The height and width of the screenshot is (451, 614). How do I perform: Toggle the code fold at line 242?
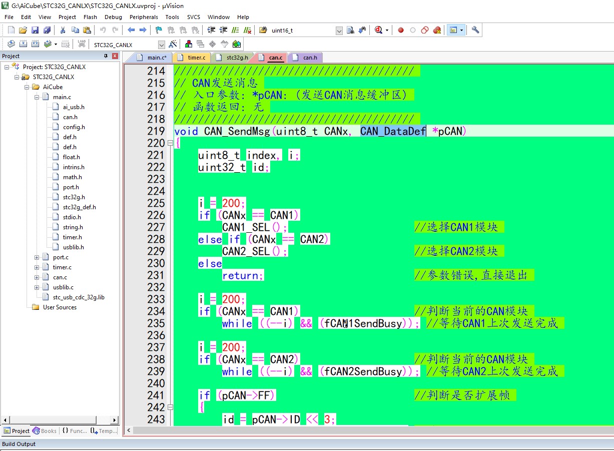[170, 407]
